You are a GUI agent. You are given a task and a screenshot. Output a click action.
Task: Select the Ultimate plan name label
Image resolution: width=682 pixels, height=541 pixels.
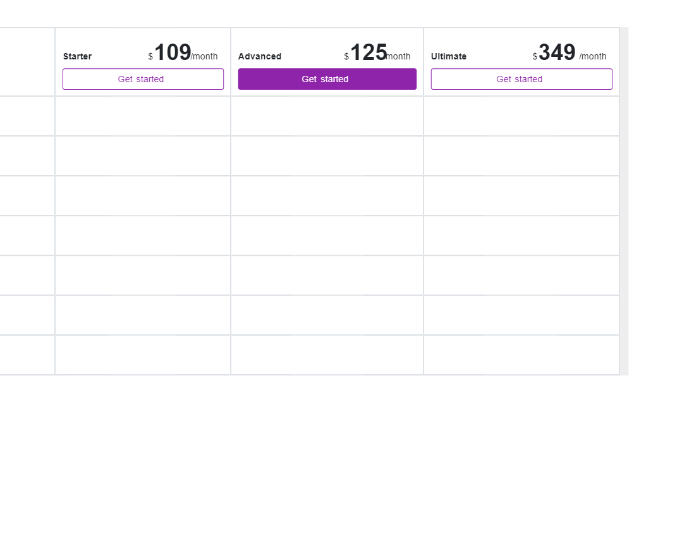coord(449,56)
